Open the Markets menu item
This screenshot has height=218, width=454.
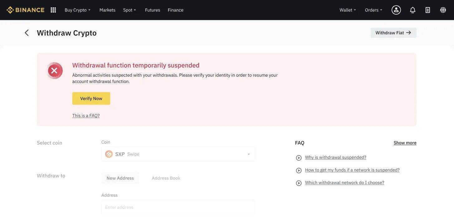pos(107,10)
